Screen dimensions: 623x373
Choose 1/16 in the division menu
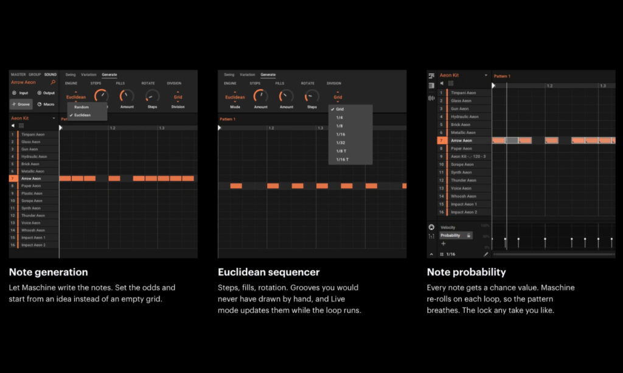tap(350, 134)
